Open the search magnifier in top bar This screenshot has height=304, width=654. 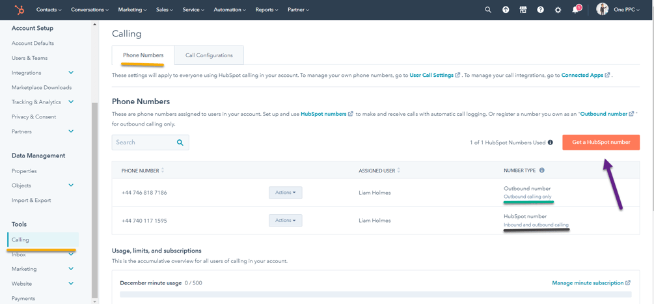tap(488, 10)
